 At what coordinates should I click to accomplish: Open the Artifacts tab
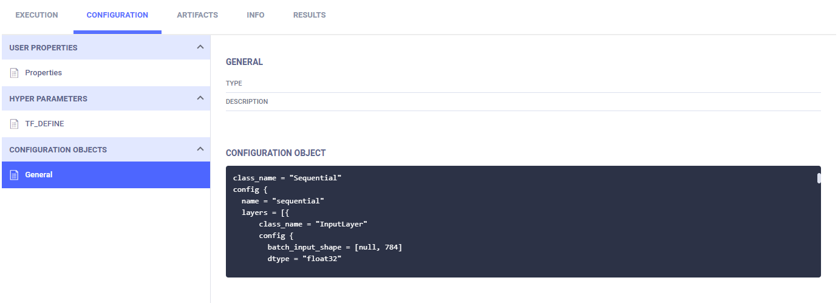pos(197,15)
